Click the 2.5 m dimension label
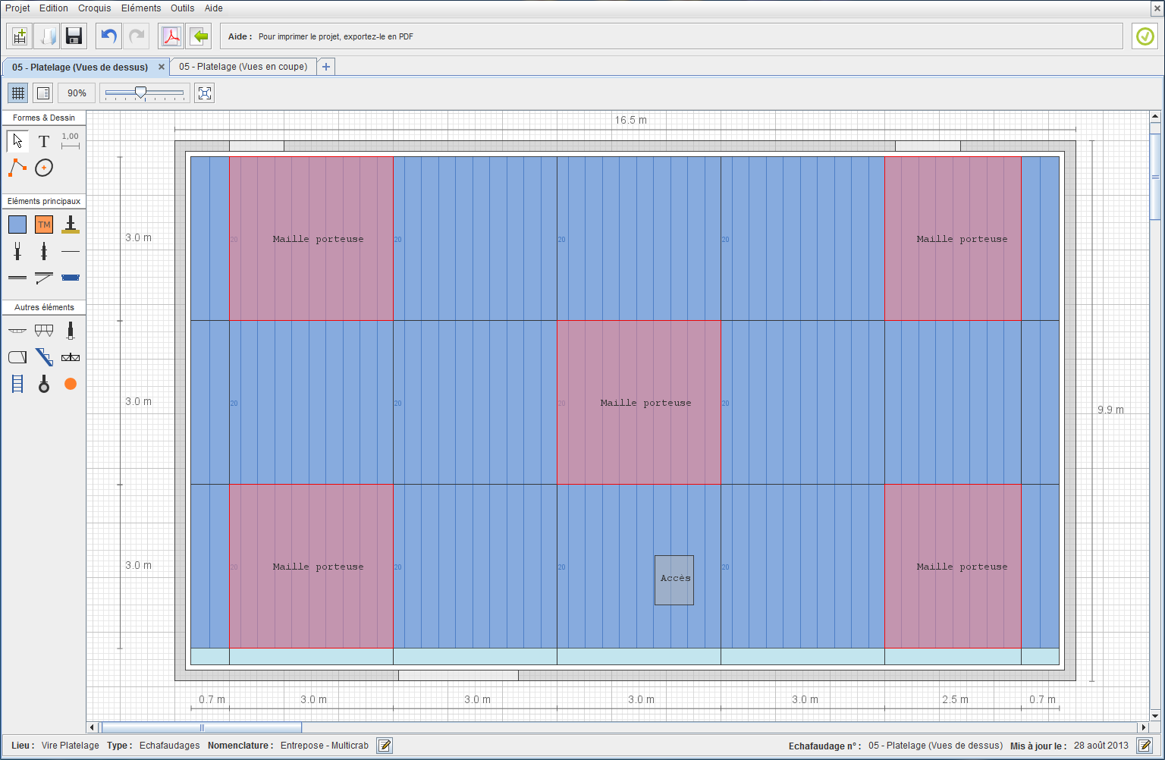Screen dimensions: 1165x760 (955, 699)
